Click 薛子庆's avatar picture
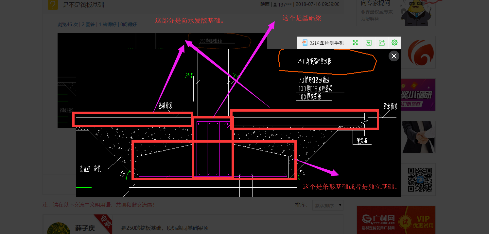Image resolution: width=489 pixels, height=234 pixels. pos(59,228)
